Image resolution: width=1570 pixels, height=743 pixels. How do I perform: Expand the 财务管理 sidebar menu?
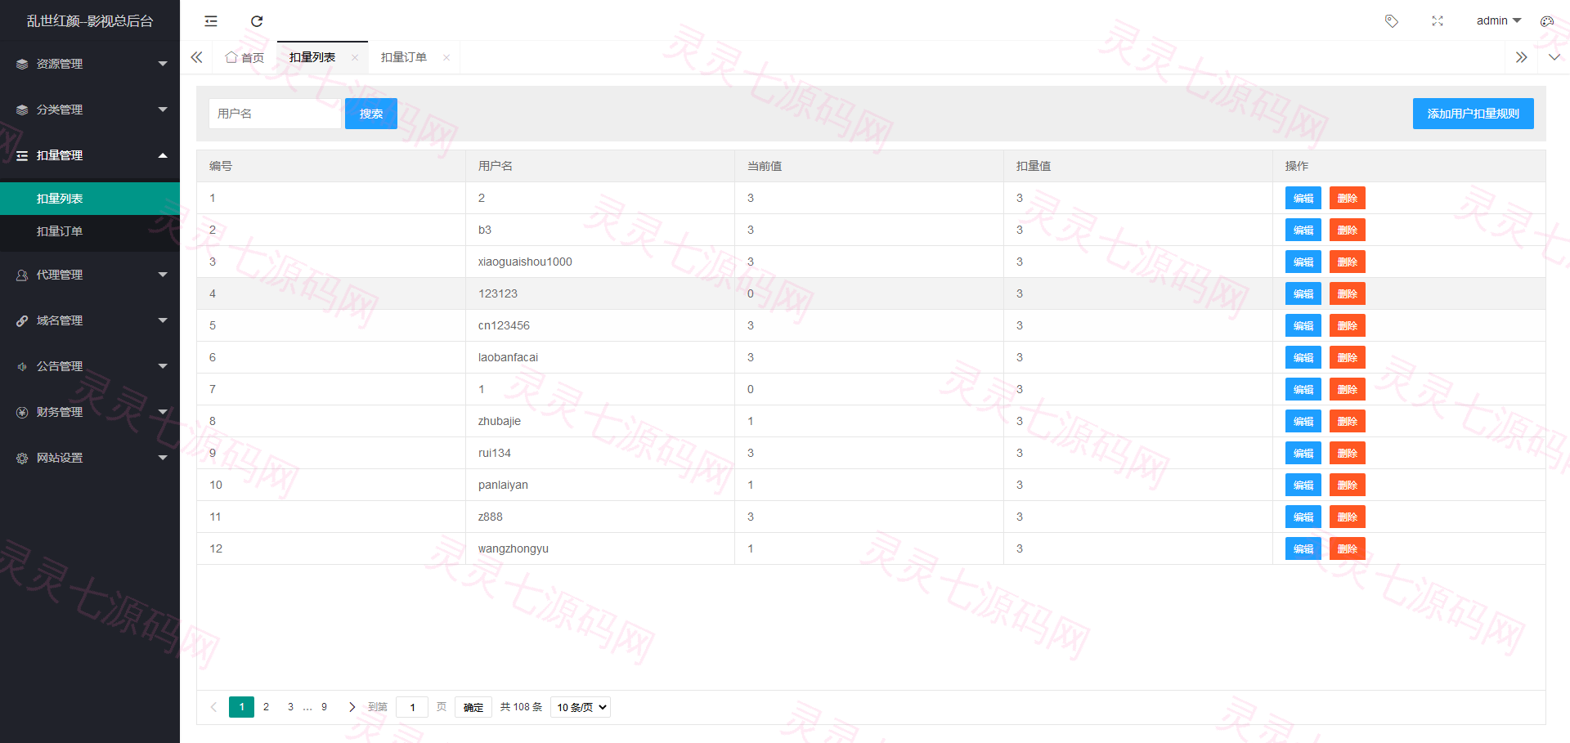tap(90, 412)
